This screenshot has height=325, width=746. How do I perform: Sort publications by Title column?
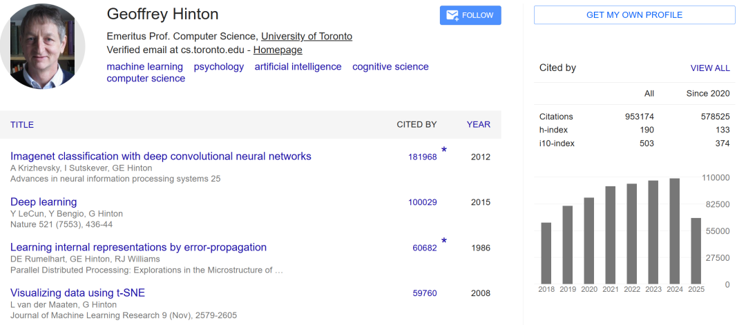point(22,125)
